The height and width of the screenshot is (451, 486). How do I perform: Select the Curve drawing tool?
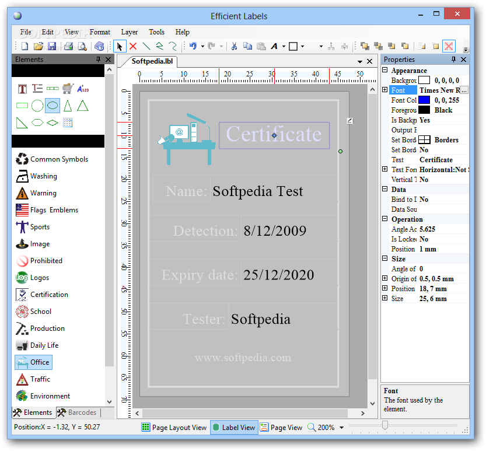point(173,47)
